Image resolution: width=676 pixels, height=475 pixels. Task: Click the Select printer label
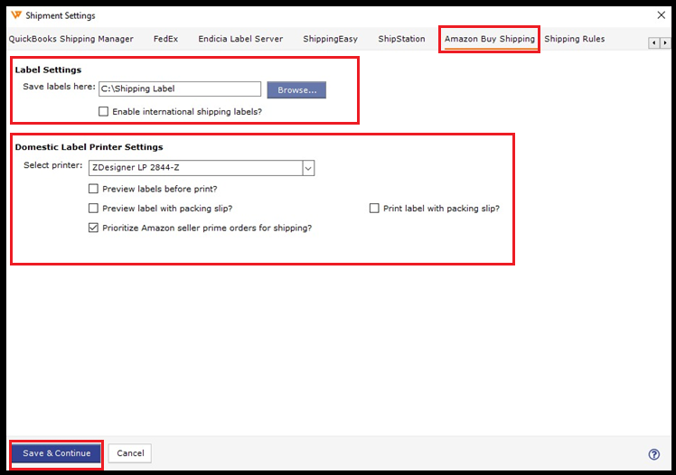pos(52,165)
